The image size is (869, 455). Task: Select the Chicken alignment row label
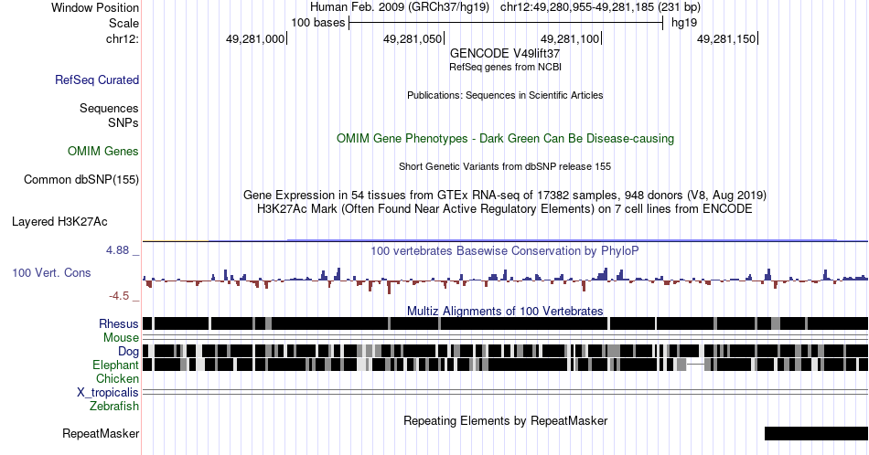(117, 378)
